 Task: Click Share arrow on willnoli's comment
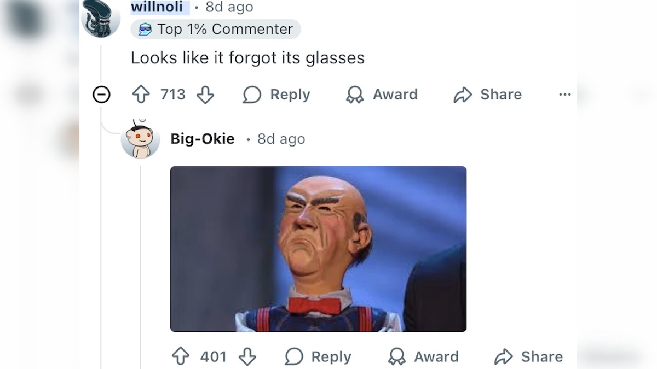(463, 95)
